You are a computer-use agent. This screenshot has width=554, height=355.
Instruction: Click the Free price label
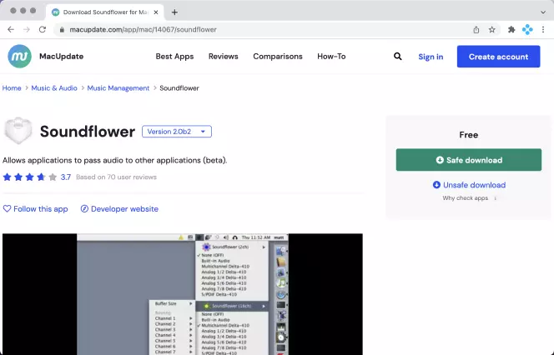coord(469,135)
